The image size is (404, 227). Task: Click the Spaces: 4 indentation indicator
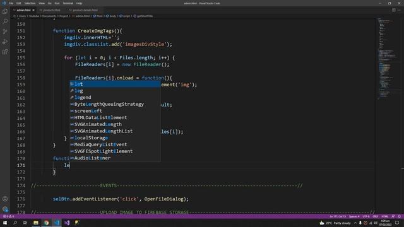tap(354, 216)
